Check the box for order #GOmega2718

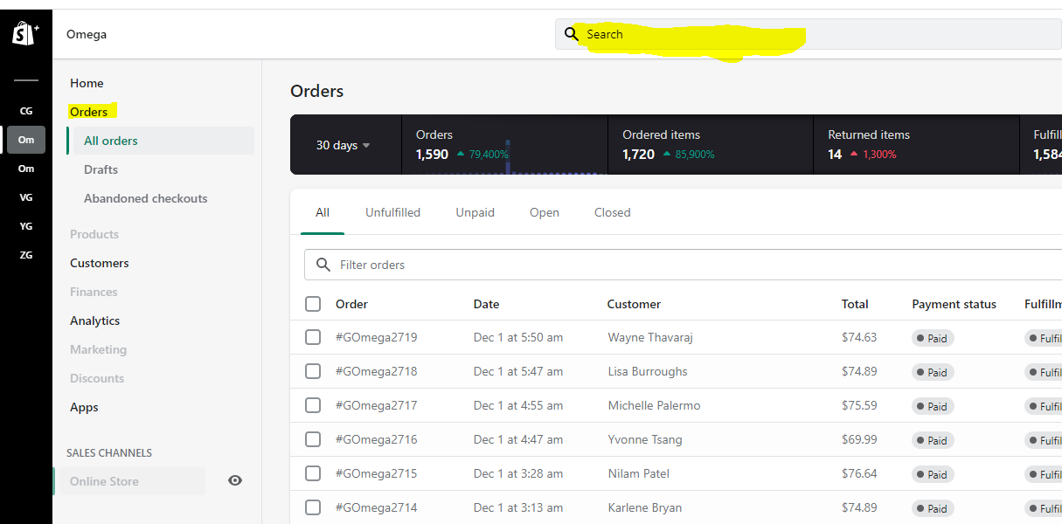tap(313, 371)
